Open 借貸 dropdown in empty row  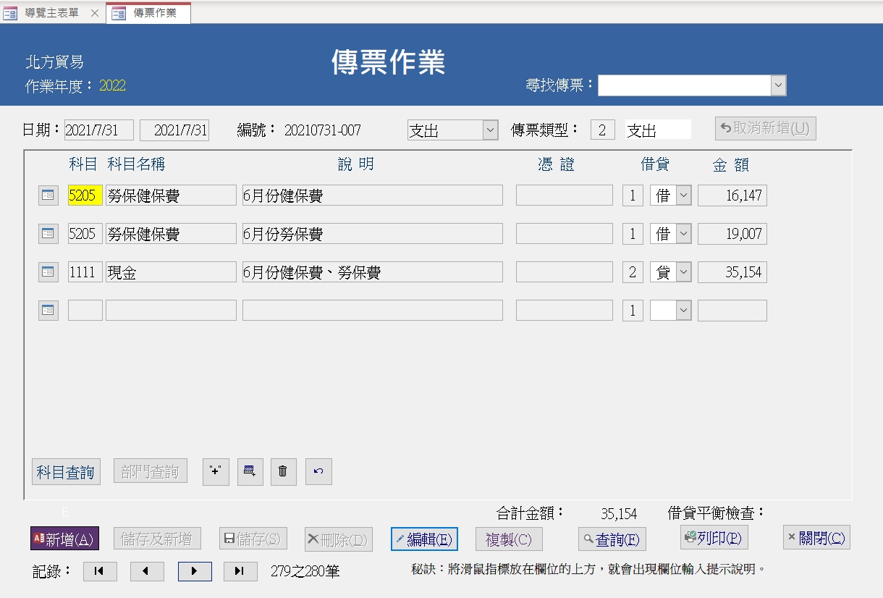[x=684, y=311]
